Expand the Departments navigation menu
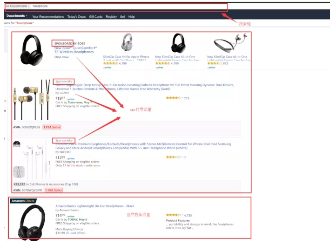This screenshot has width=336, height=246. (17, 16)
